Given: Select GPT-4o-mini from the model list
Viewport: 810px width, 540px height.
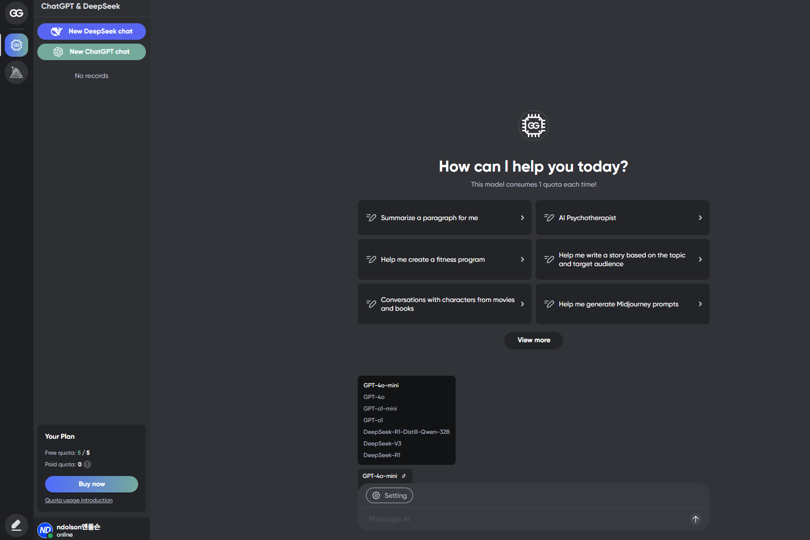Looking at the screenshot, I should tap(381, 385).
